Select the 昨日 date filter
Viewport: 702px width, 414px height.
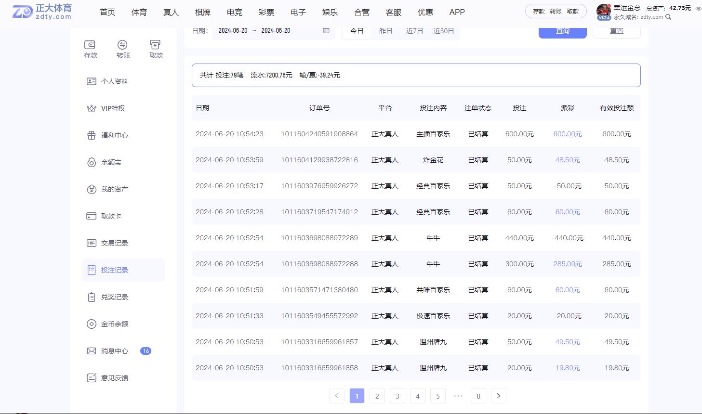[x=385, y=30]
